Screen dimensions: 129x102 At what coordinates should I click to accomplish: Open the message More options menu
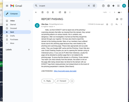(x=121, y=24)
